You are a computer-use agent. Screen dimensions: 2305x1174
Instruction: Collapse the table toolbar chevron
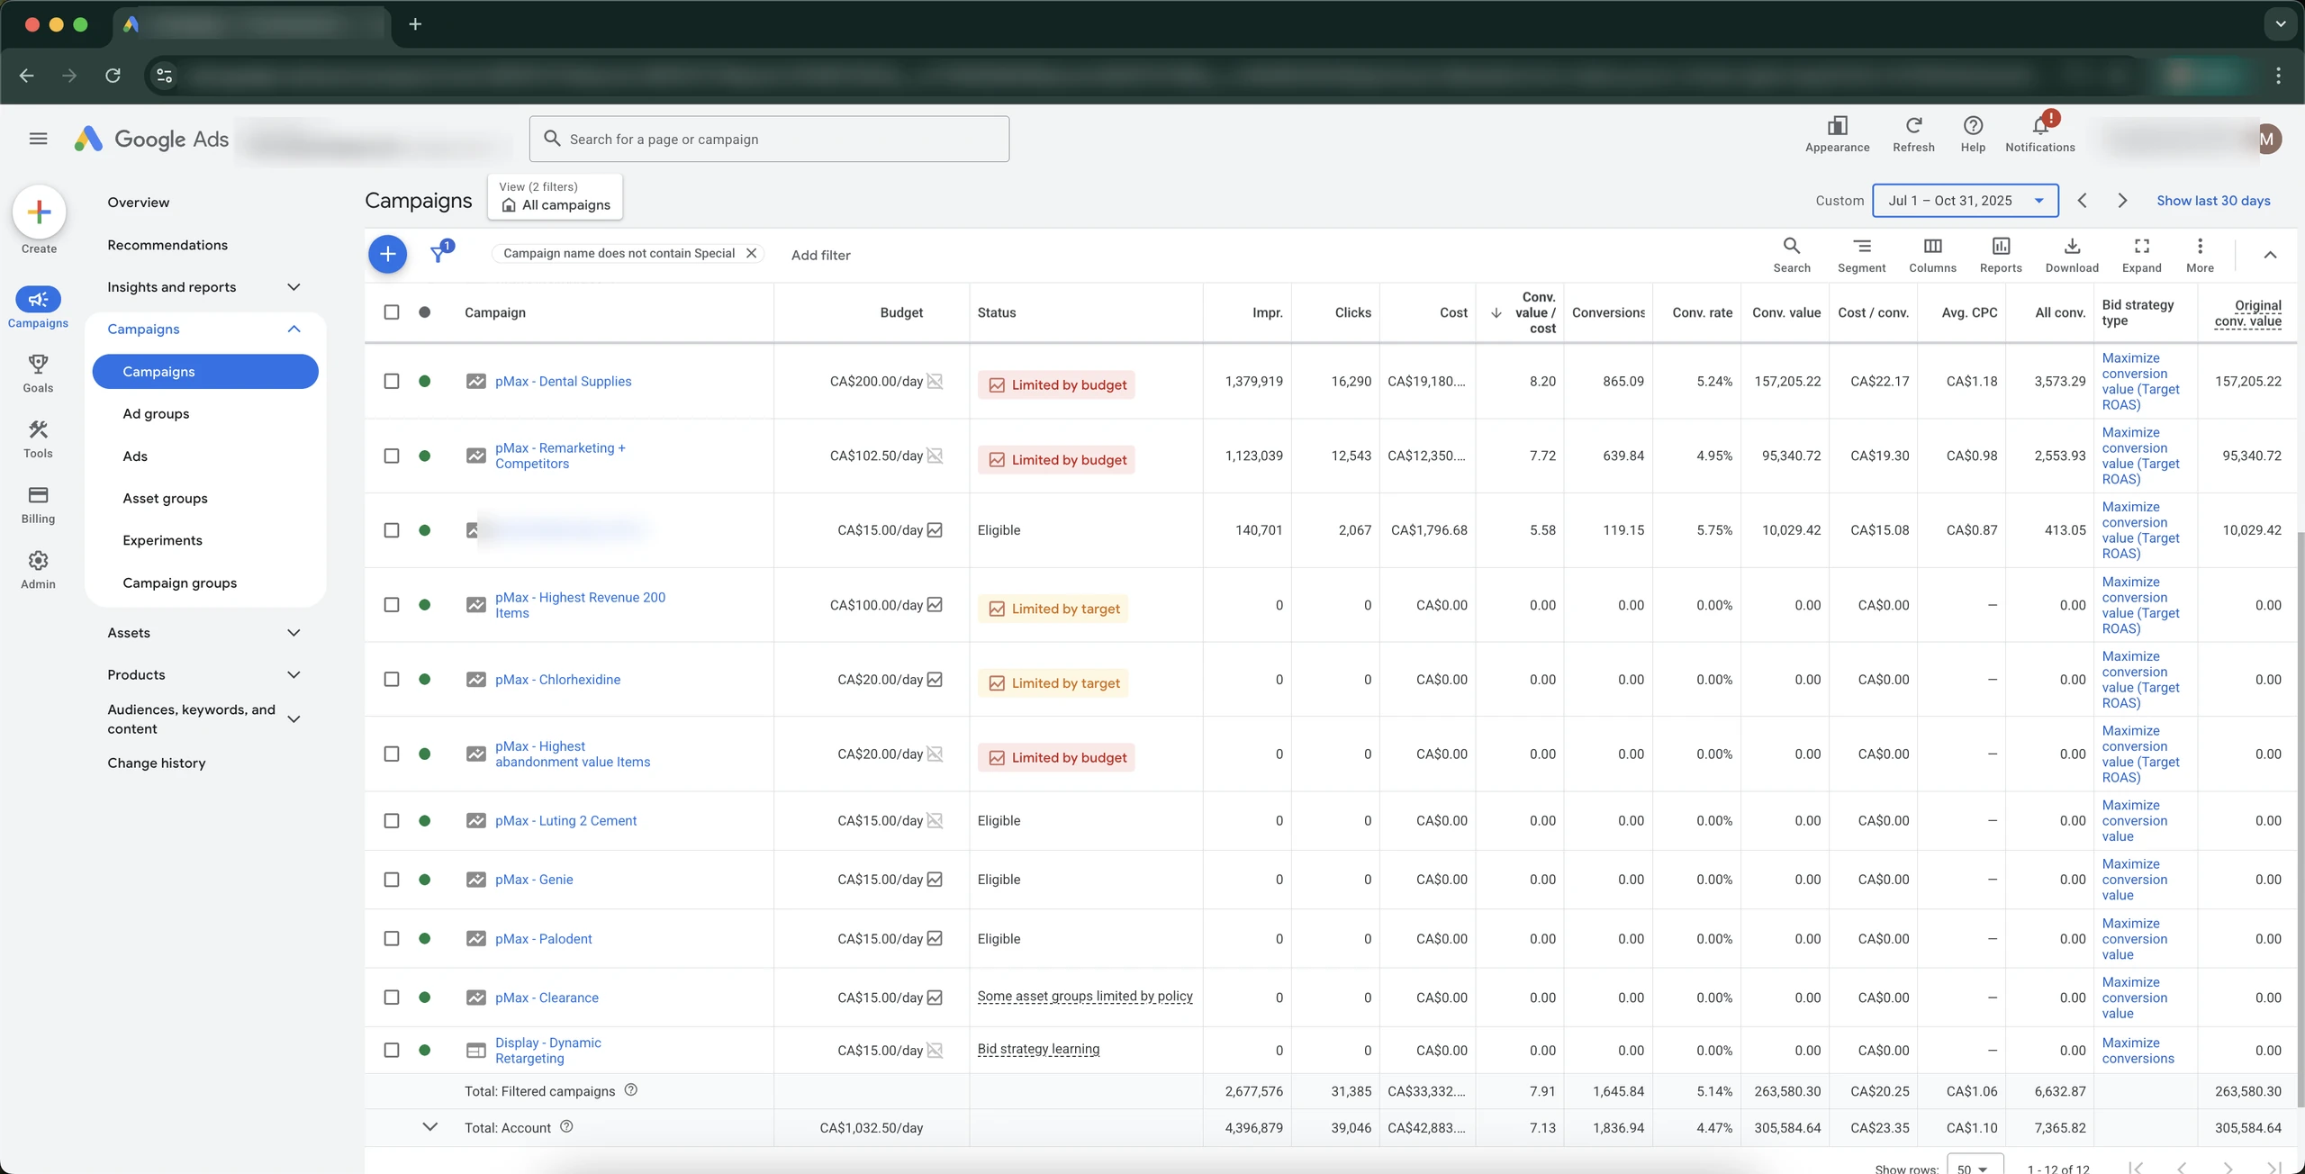pyautogui.click(x=2270, y=255)
